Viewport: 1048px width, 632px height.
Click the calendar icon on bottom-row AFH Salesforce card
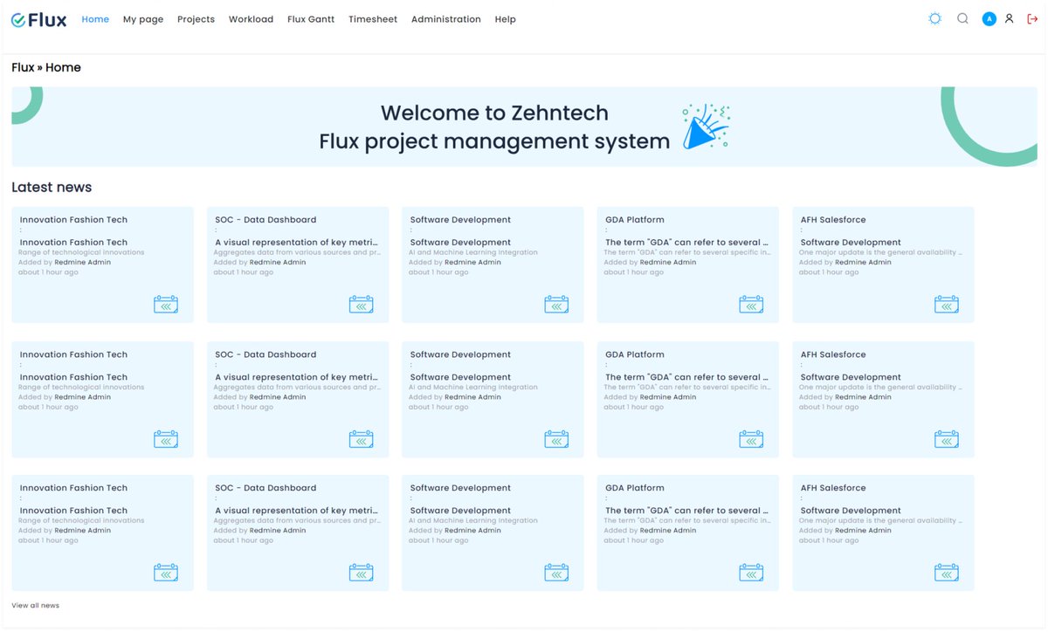[947, 573]
